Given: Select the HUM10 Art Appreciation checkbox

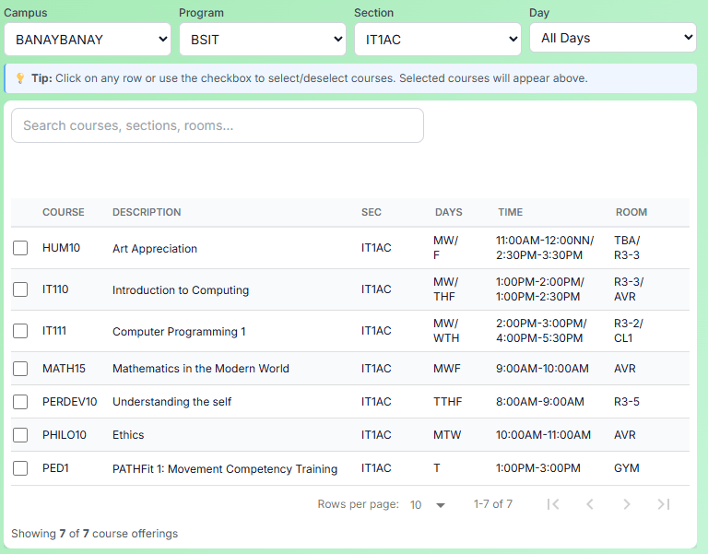Looking at the screenshot, I should coord(20,248).
